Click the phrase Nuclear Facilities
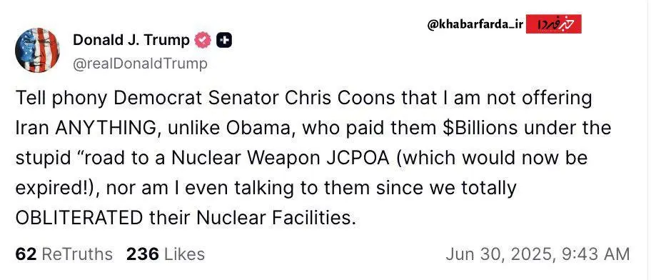651x280 pixels. pos(276,218)
